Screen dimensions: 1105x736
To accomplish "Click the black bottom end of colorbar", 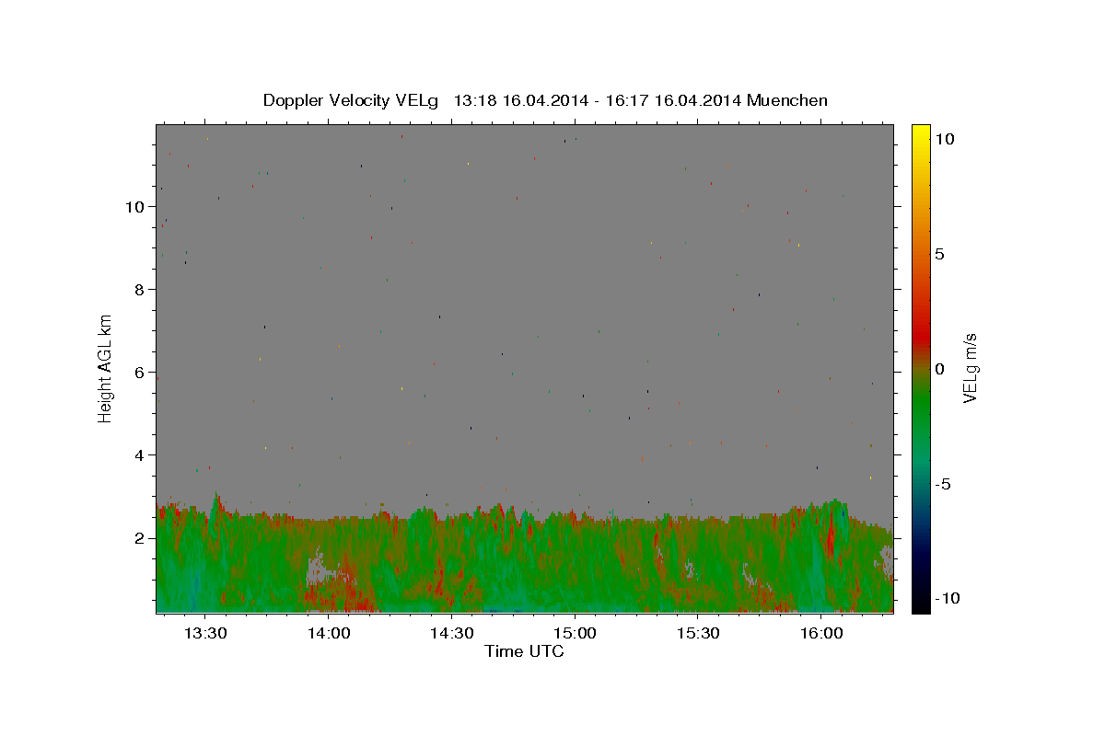I will tap(920, 605).
